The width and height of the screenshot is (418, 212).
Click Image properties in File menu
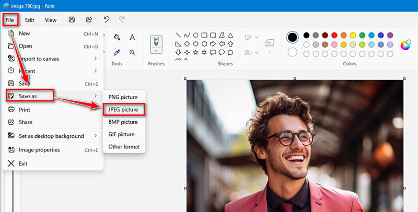tap(39, 150)
